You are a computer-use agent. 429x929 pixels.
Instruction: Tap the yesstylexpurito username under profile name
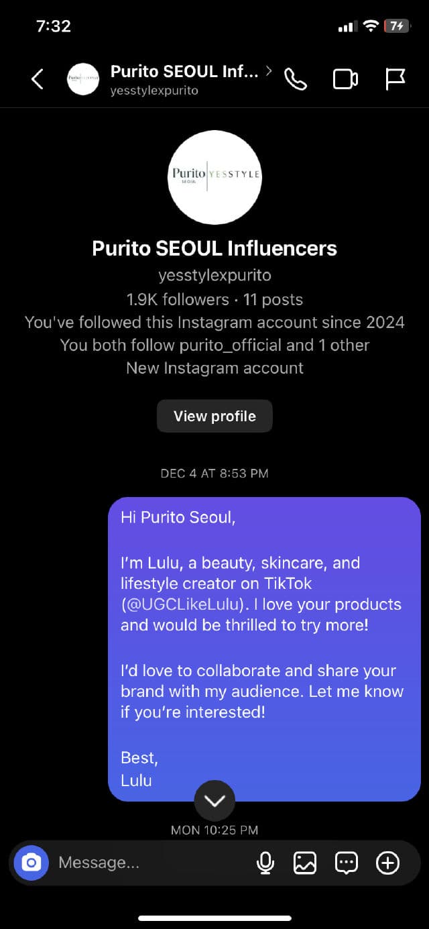click(x=214, y=275)
